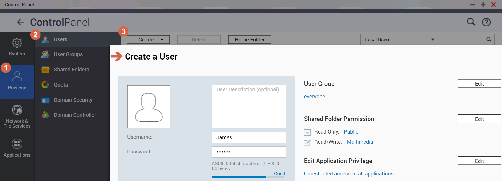Click the Multimedia shared folder link

360,142
